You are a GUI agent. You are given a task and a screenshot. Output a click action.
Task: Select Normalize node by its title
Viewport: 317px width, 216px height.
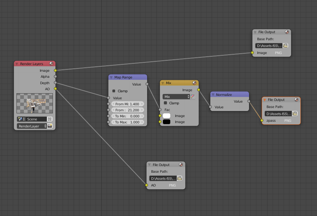click(224, 95)
